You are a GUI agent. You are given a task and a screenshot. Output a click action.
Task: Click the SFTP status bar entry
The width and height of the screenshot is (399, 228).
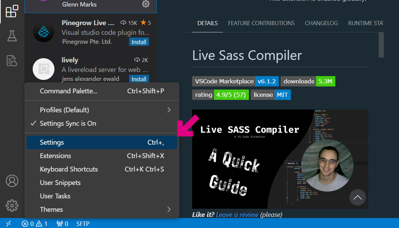pos(83,224)
